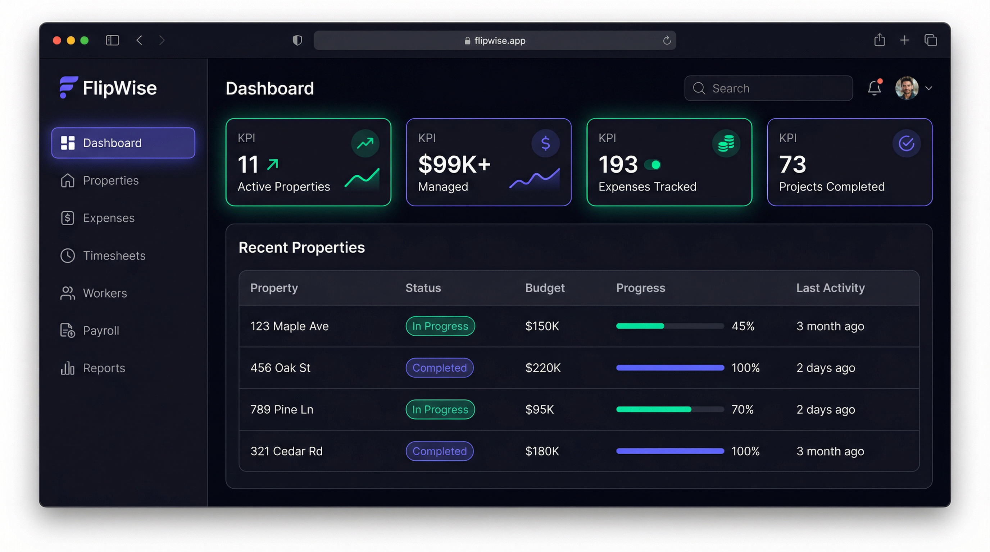This screenshot has height=552, width=990.
Task: Open Payroll using the document icon
Action: click(x=68, y=330)
